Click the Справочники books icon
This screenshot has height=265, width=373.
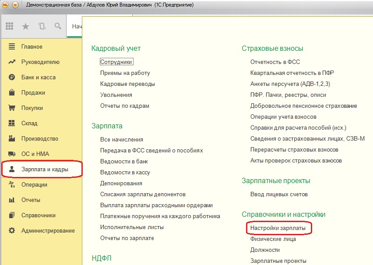point(12,215)
